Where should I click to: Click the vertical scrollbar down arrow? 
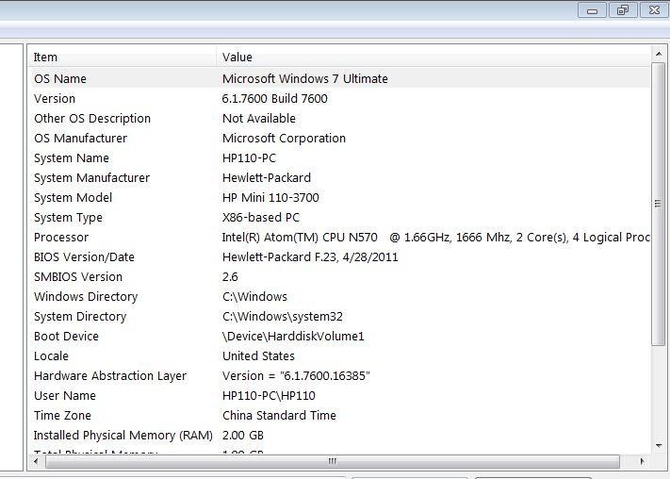659,446
